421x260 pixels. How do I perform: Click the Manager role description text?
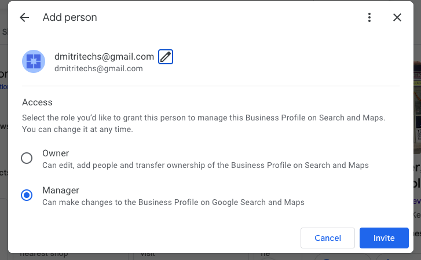pyautogui.click(x=173, y=202)
